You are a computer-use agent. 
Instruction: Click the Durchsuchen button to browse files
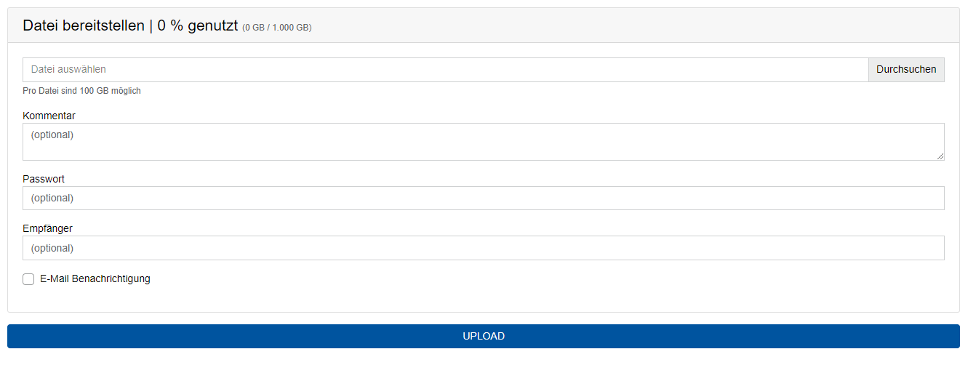(x=906, y=70)
